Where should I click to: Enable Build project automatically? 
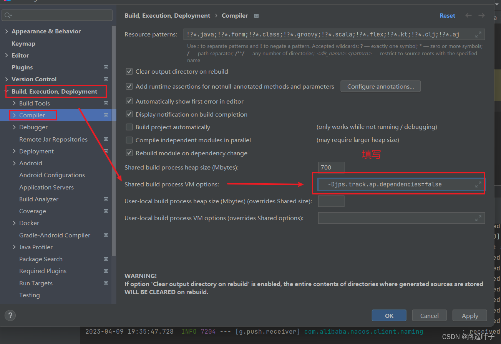click(129, 127)
